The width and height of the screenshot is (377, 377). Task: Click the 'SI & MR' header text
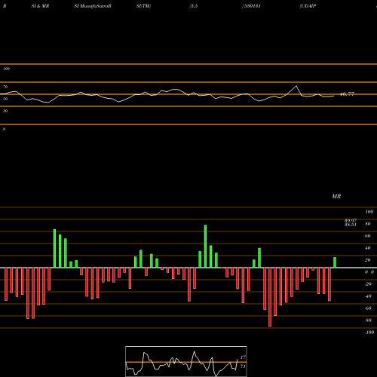coord(40,6)
